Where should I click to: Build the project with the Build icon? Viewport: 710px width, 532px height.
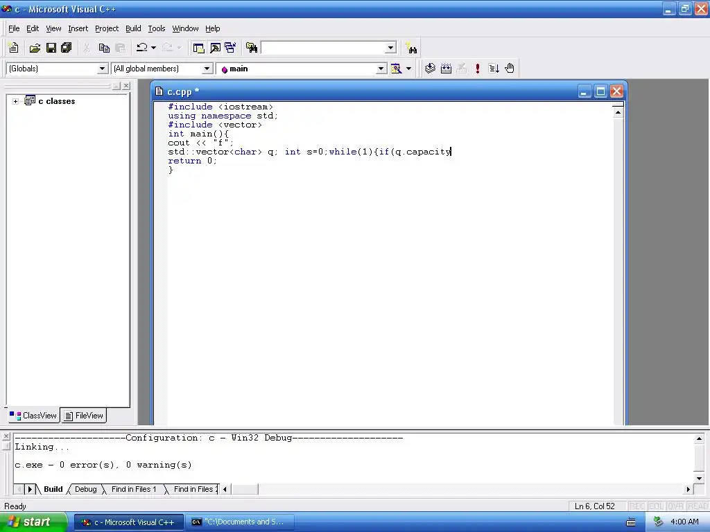[x=446, y=69]
